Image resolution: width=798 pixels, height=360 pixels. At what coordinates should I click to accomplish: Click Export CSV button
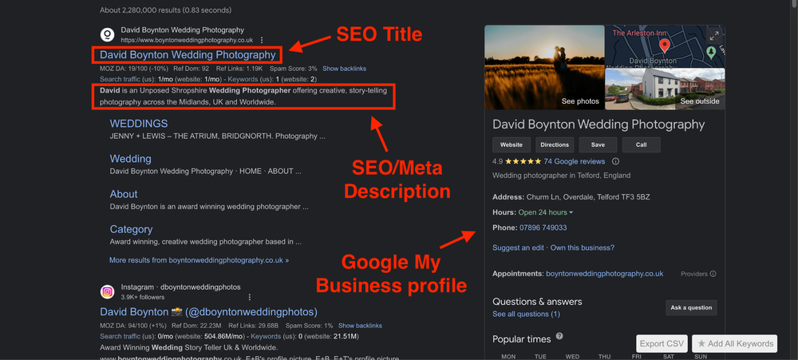click(662, 344)
